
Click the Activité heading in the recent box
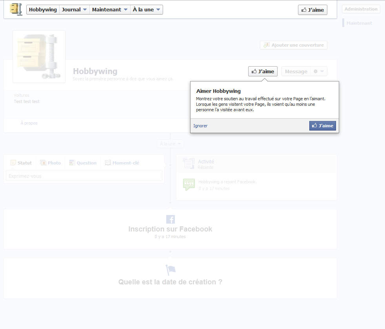click(x=206, y=161)
